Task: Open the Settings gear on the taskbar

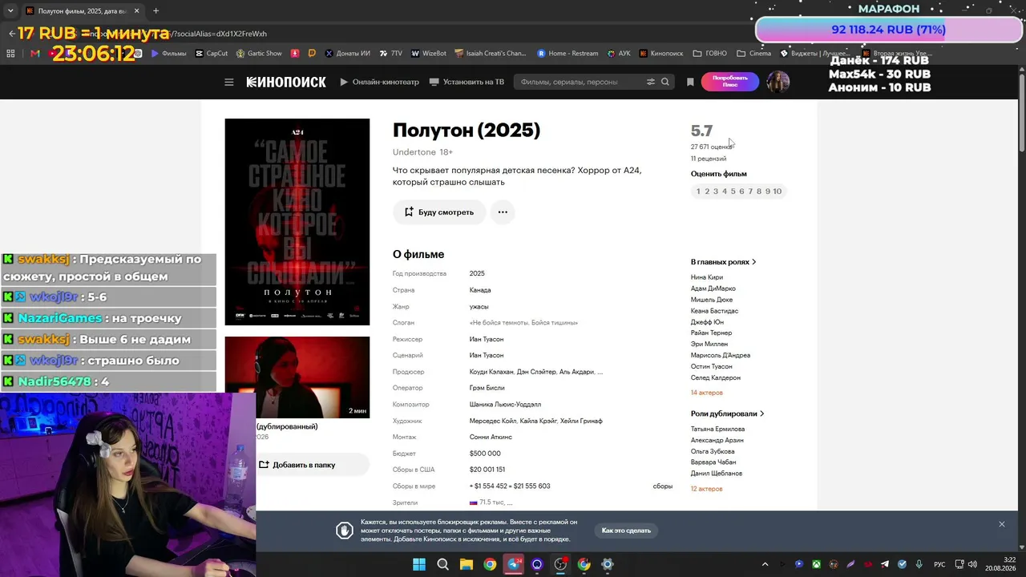Action: 608,564
